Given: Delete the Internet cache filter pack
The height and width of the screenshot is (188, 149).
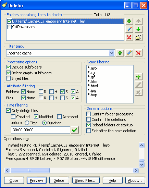Looking at the screenshot, I should [138, 53].
